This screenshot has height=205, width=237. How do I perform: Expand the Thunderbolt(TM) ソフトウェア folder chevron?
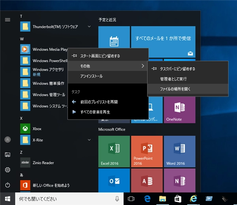(x=89, y=26)
